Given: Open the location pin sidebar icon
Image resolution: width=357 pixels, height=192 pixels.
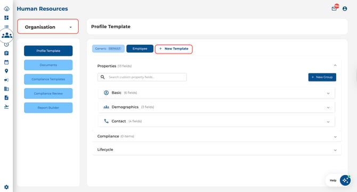Looking at the screenshot, I should [6, 71].
